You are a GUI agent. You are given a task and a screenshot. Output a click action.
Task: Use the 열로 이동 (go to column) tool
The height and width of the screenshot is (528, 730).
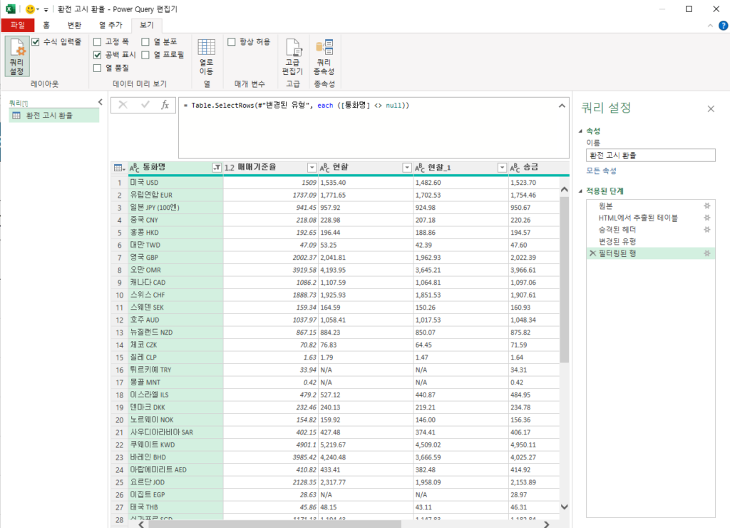206,57
